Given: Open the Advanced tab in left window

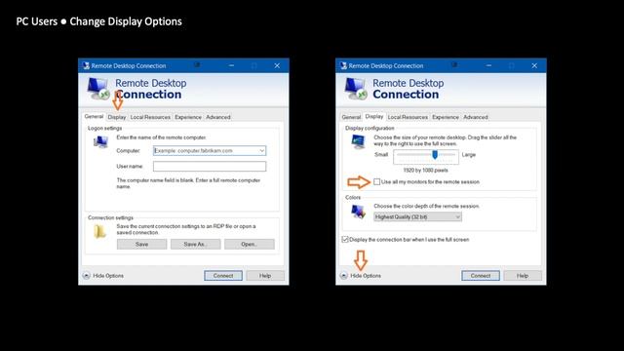Looking at the screenshot, I should tap(218, 117).
